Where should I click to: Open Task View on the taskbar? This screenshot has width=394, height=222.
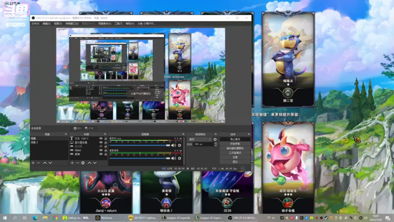point(24,218)
